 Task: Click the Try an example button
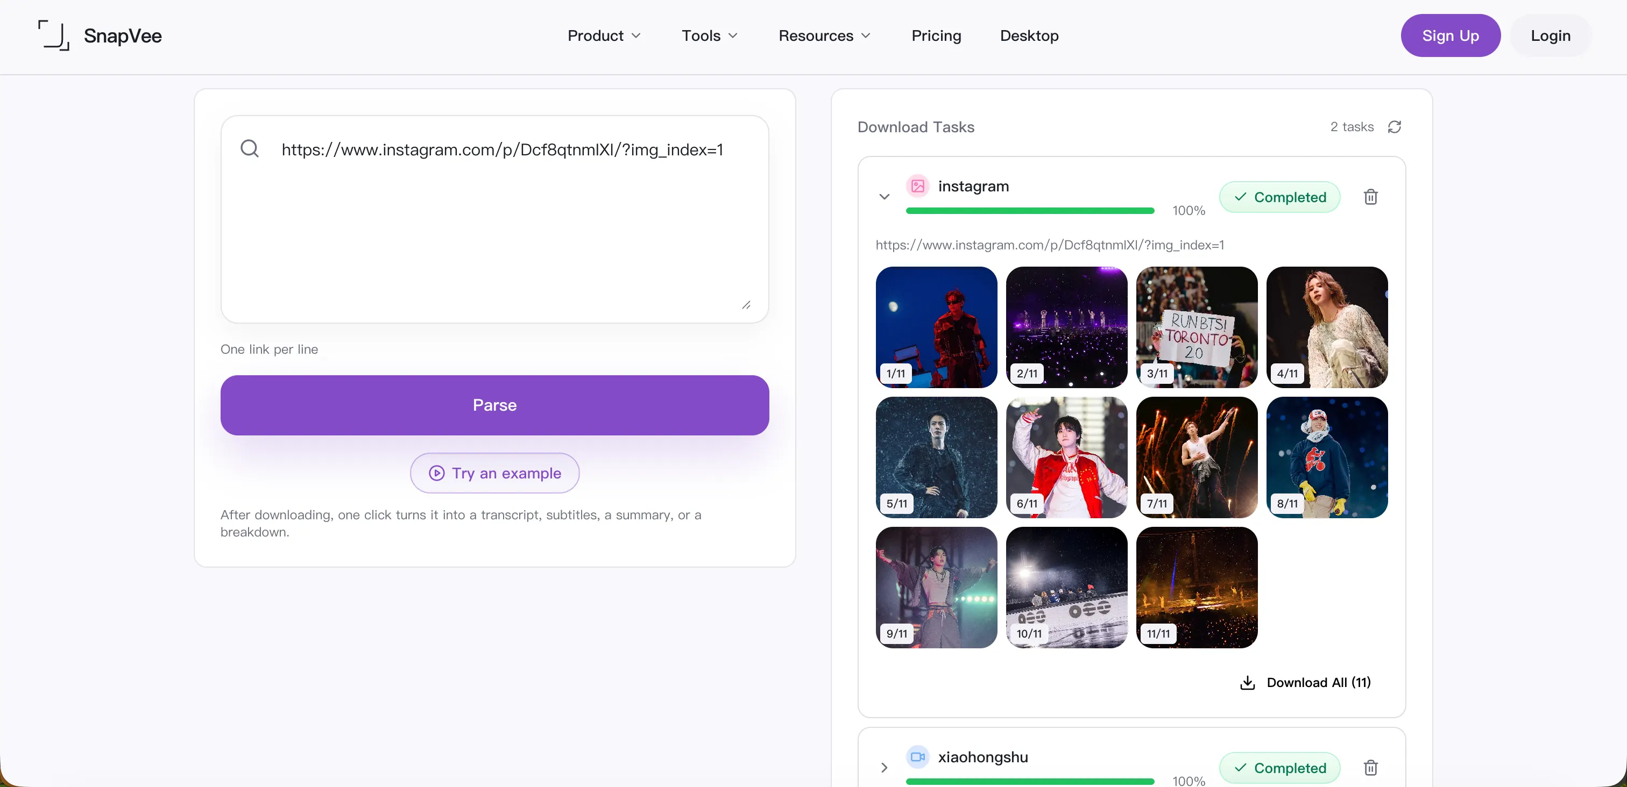point(494,473)
